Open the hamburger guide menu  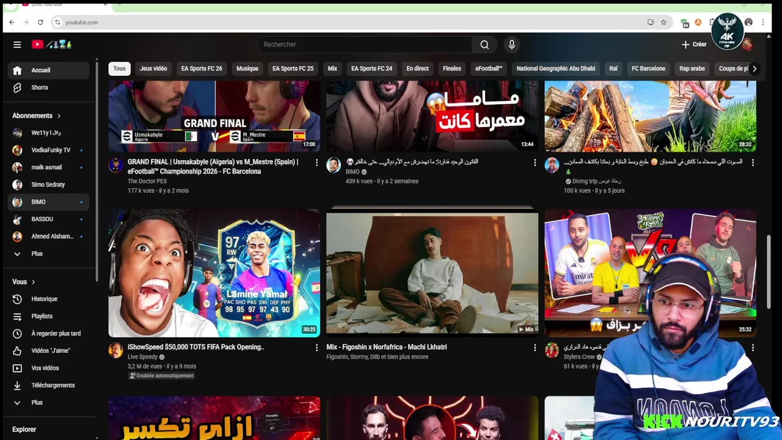pyautogui.click(x=17, y=45)
